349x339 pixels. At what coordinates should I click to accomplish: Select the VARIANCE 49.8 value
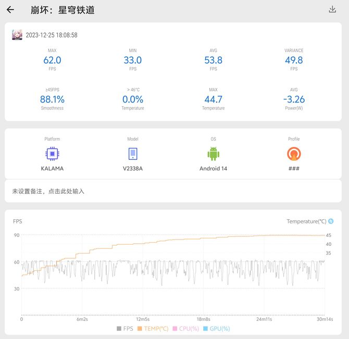point(294,60)
